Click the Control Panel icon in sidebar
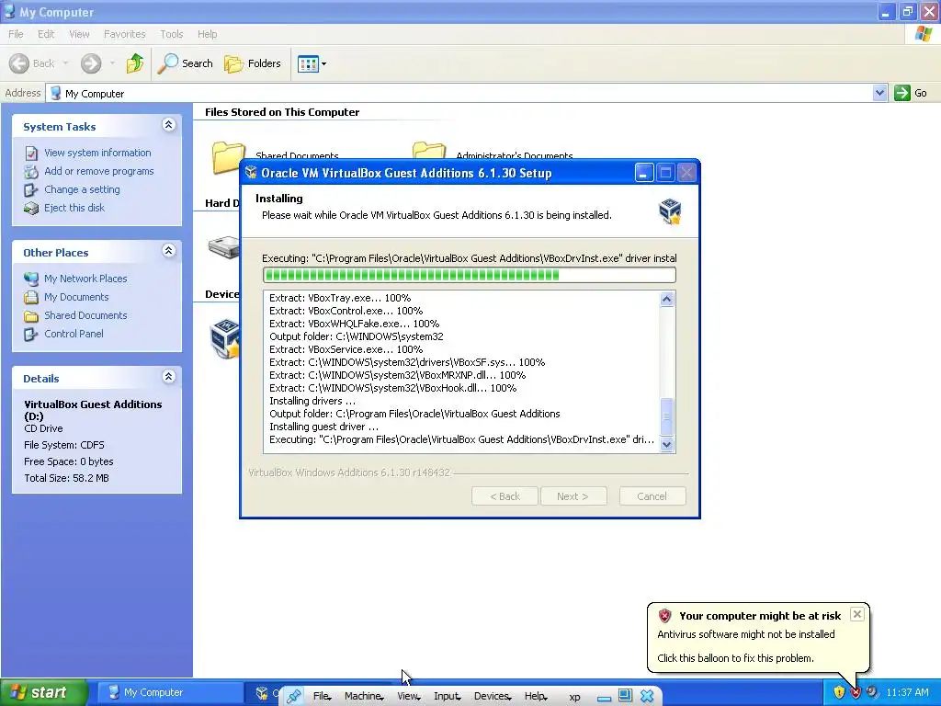The height and width of the screenshot is (706, 941). tap(31, 335)
